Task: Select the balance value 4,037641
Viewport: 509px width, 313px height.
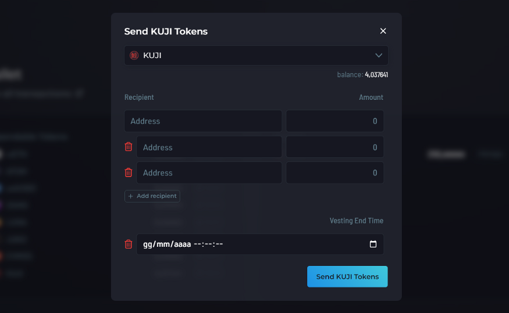Action: 376,75
